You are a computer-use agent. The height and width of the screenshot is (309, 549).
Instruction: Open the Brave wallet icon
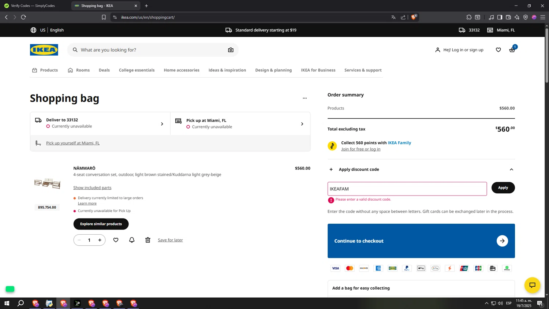pyautogui.click(x=508, y=17)
